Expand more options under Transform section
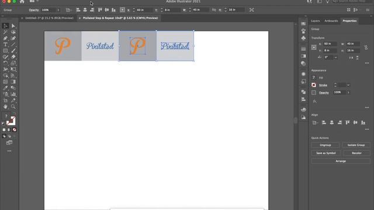The width and height of the screenshot is (374, 210). pyautogui.click(x=367, y=63)
